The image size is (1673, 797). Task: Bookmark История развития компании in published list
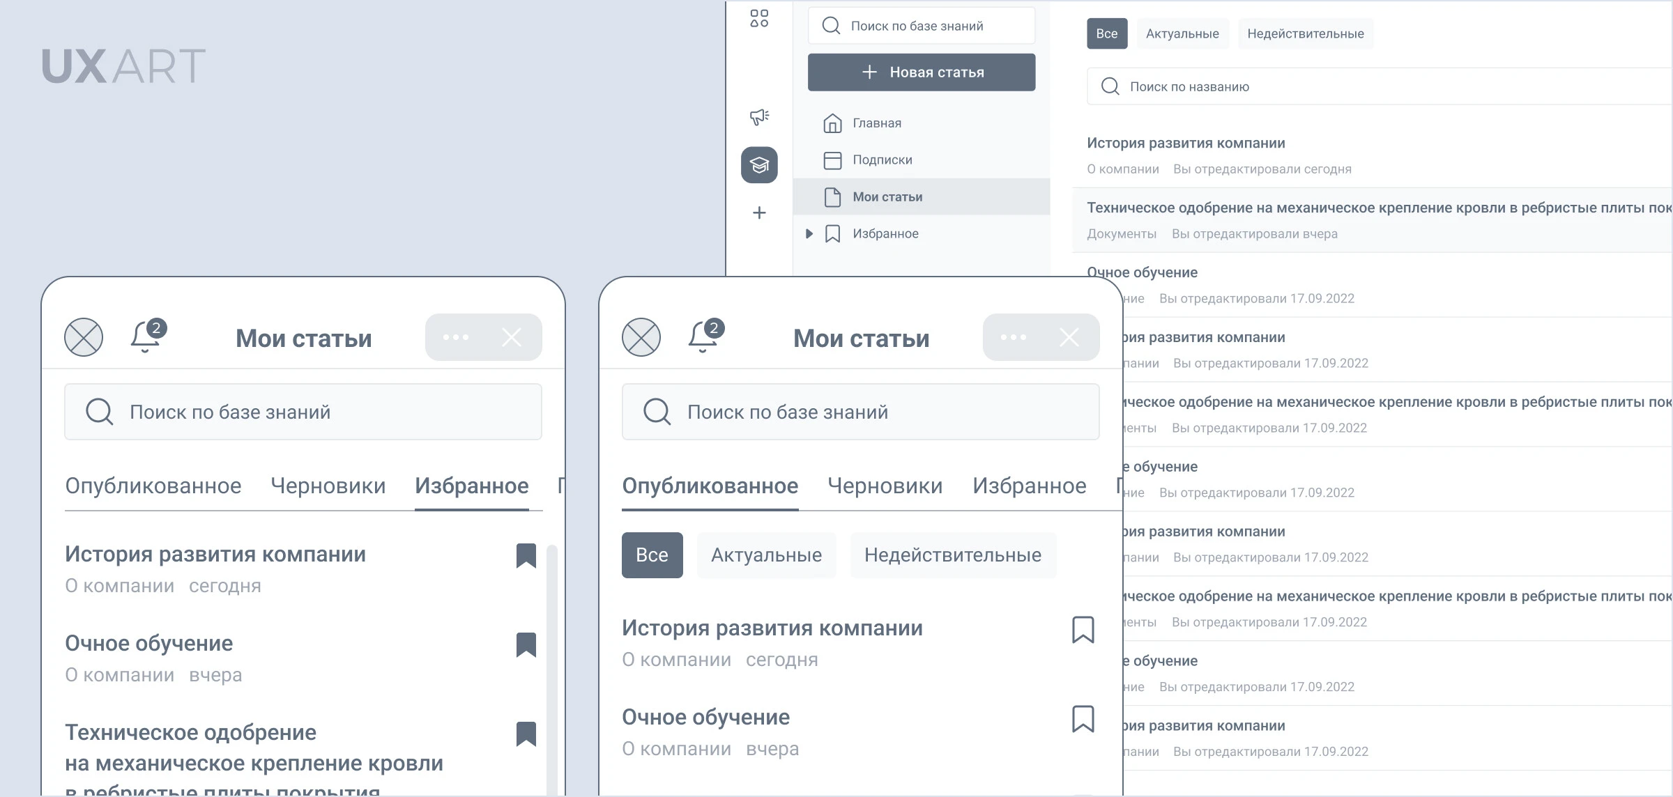(x=1083, y=629)
